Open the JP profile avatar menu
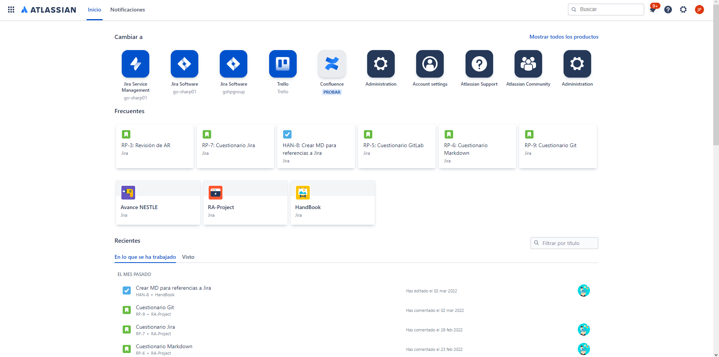719x357 pixels. tap(699, 10)
